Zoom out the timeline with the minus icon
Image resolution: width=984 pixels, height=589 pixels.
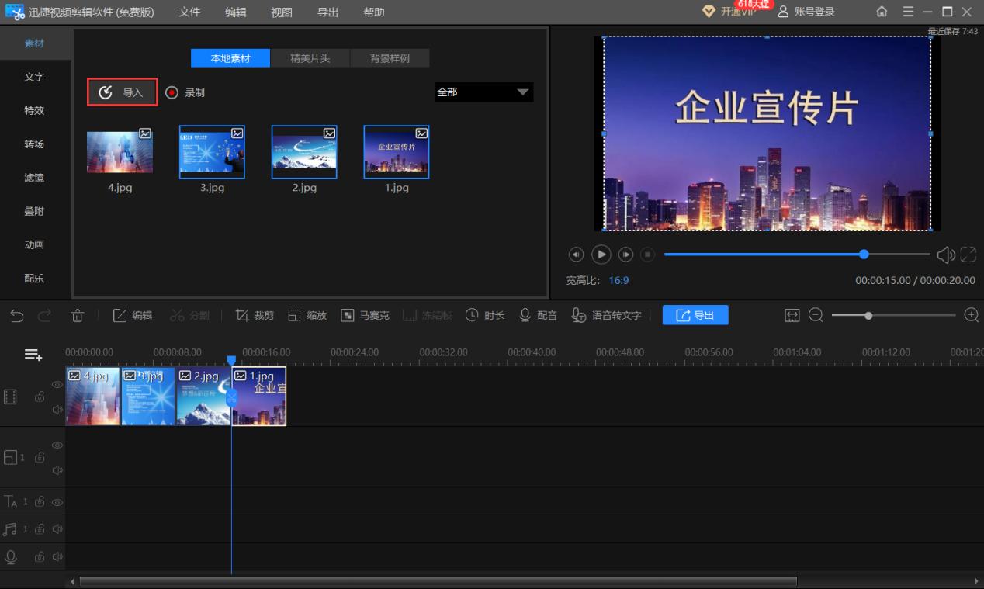pyautogui.click(x=816, y=315)
